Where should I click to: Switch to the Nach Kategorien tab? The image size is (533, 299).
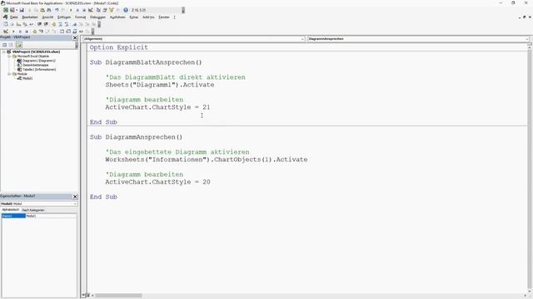tap(33, 210)
